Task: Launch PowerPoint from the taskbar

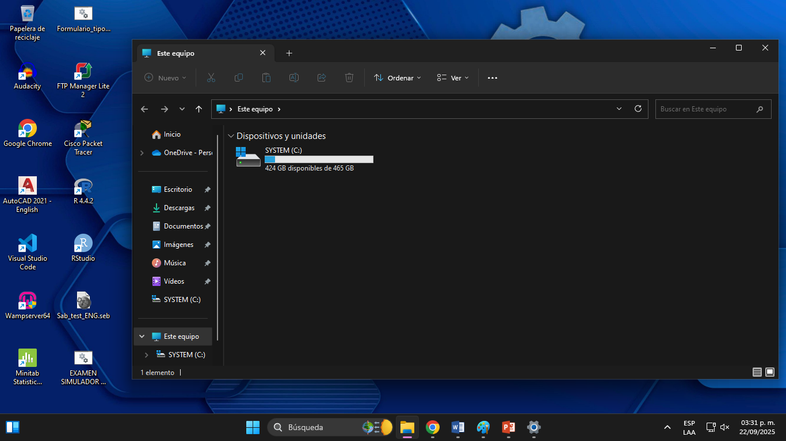Action: tap(509, 427)
